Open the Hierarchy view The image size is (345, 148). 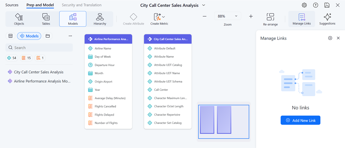[x=100, y=19]
